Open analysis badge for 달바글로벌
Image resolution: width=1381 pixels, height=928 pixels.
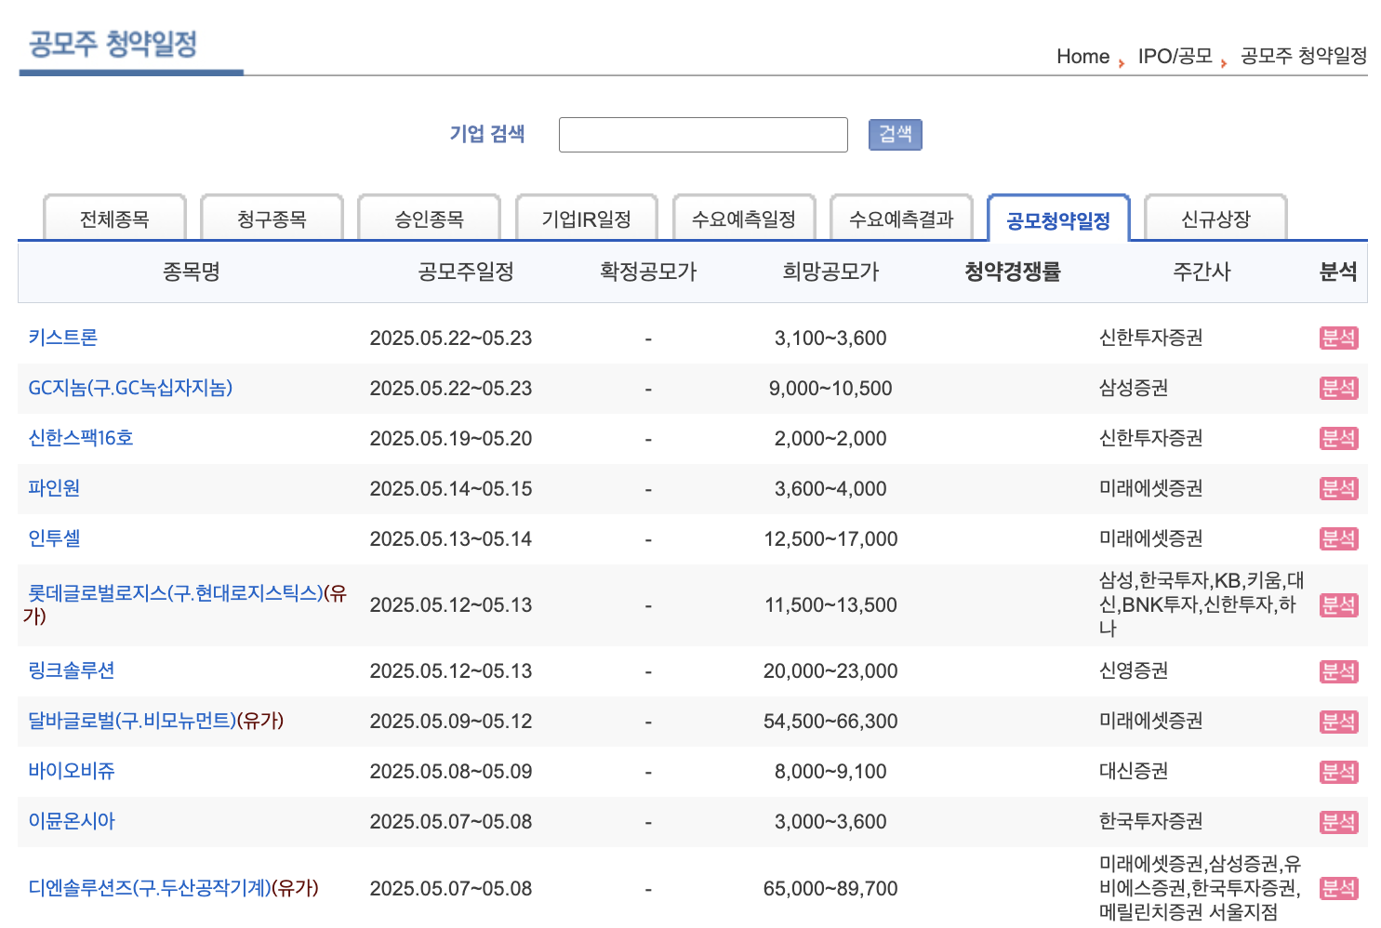pyautogui.click(x=1339, y=721)
